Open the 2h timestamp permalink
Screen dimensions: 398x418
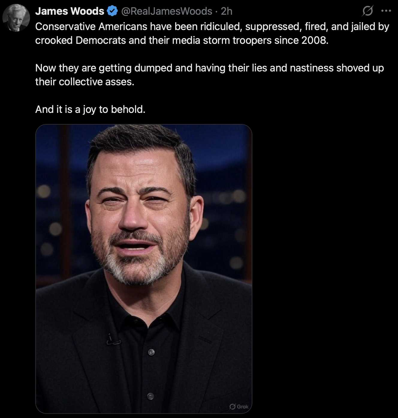227,11
